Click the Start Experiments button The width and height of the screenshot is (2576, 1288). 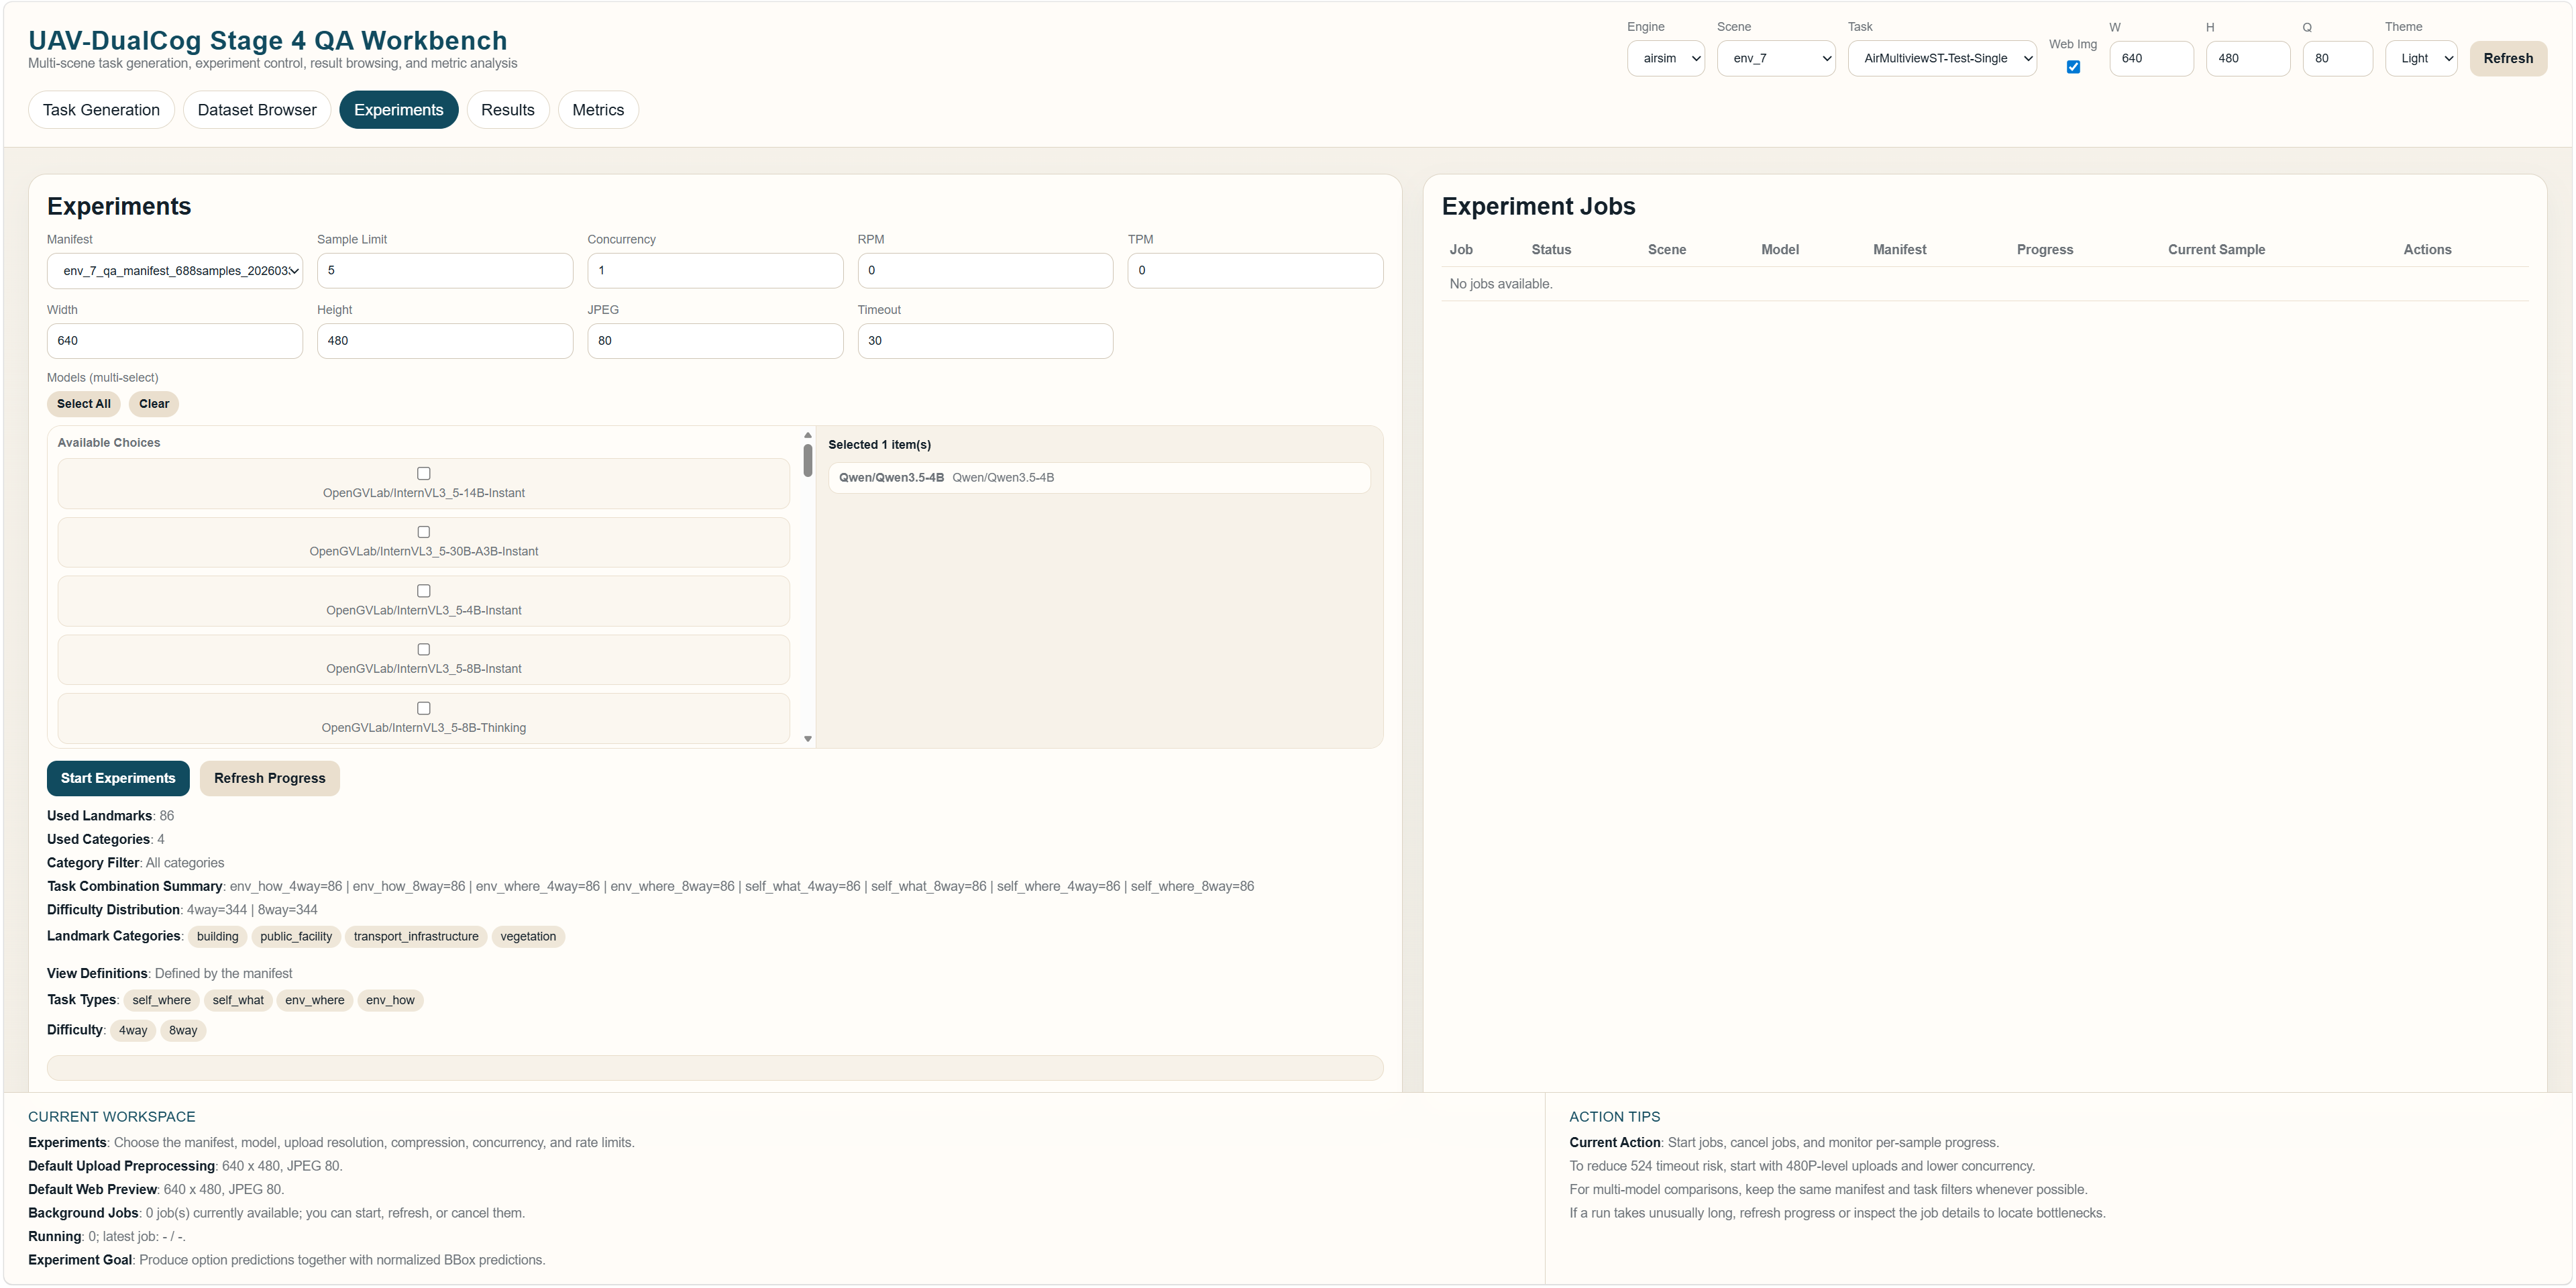pyautogui.click(x=118, y=778)
